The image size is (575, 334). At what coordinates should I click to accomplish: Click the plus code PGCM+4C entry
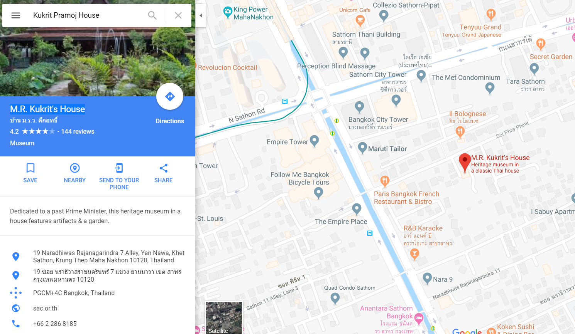tap(74, 293)
